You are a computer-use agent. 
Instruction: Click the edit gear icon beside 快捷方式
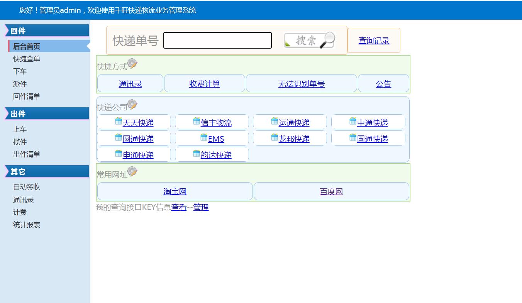tap(132, 64)
